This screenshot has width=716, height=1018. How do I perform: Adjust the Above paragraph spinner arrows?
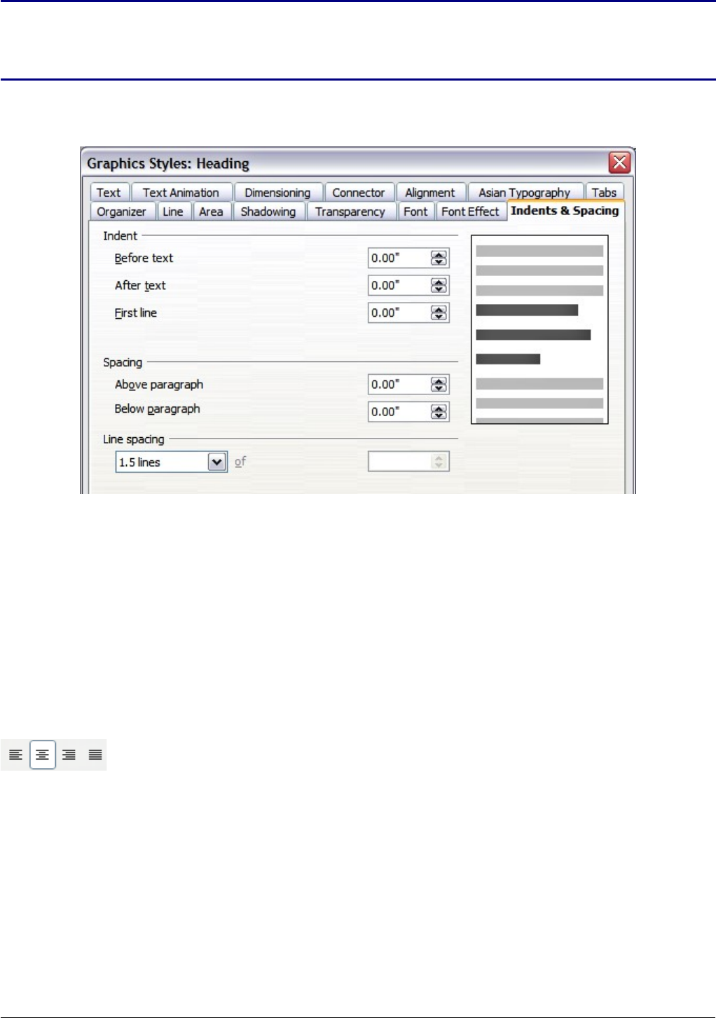[439, 385]
